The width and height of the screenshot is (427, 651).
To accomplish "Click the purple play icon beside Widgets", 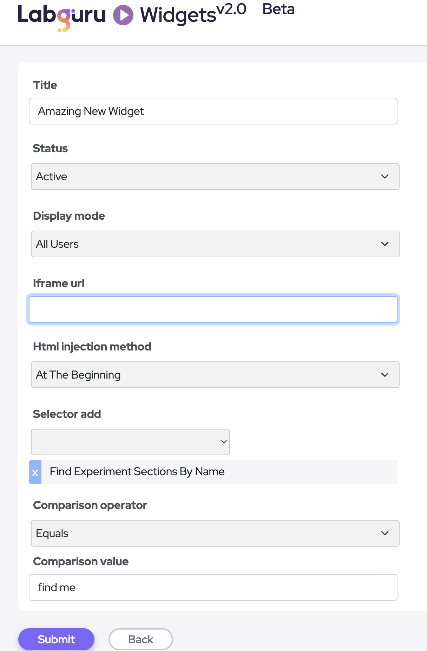I will click(x=123, y=15).
